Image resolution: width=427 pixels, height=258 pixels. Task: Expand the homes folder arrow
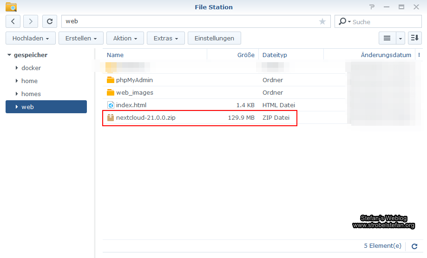click(x=17, y=94)
